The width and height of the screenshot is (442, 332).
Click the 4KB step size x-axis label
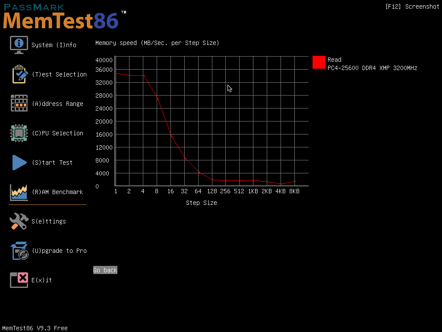[281, 192]
